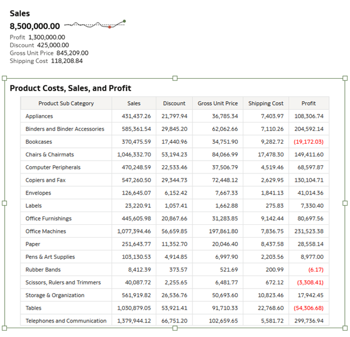Click the red low point on sparkline
The height and width of the screenshot is (337, 350).
pyautogui.click(x=110, y=27)
